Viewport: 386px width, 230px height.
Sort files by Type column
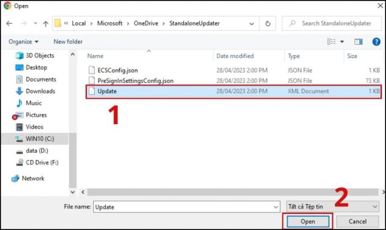click(x=294, y=56)
